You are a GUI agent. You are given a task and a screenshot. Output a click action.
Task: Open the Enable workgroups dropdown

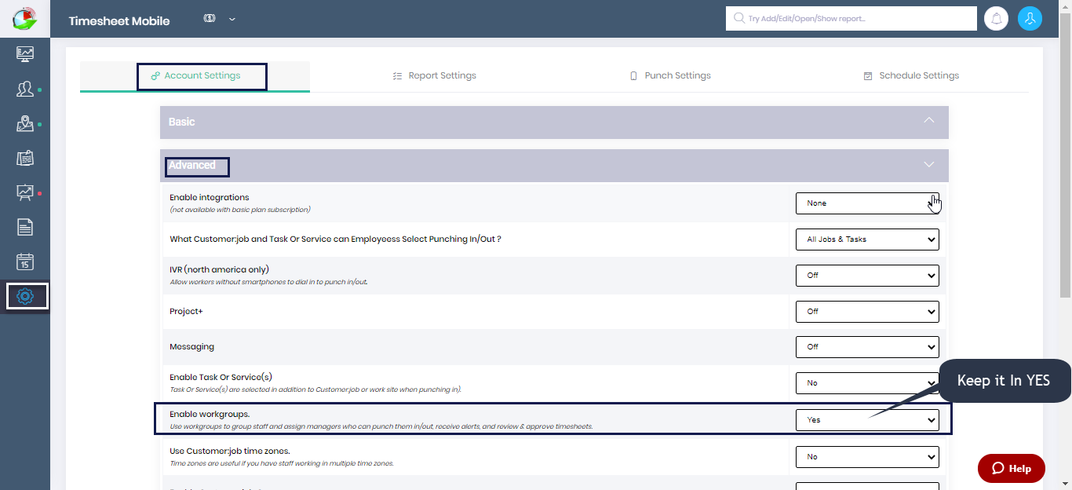867,419
